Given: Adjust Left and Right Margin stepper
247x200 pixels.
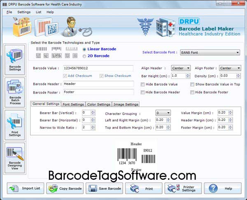Looking at the screenshot, I should (x=168, y=120).
